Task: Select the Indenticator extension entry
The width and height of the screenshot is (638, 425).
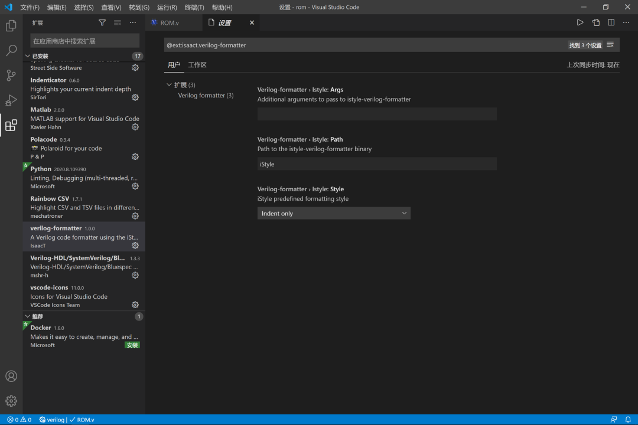Action: pos(84,89)
